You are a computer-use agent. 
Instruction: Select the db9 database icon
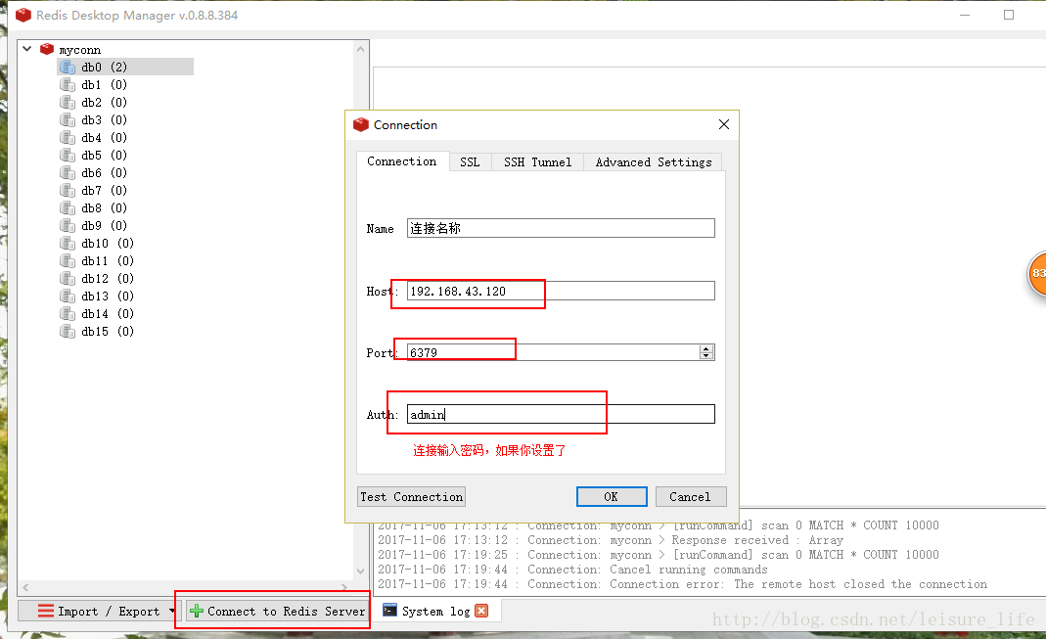tap(68, 225)
